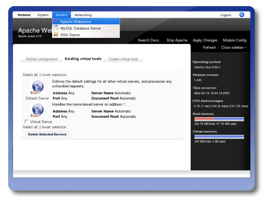Open the Default Server globe icon
The height and width of the screenshot is (197, 263).
[x=37, y=88]
